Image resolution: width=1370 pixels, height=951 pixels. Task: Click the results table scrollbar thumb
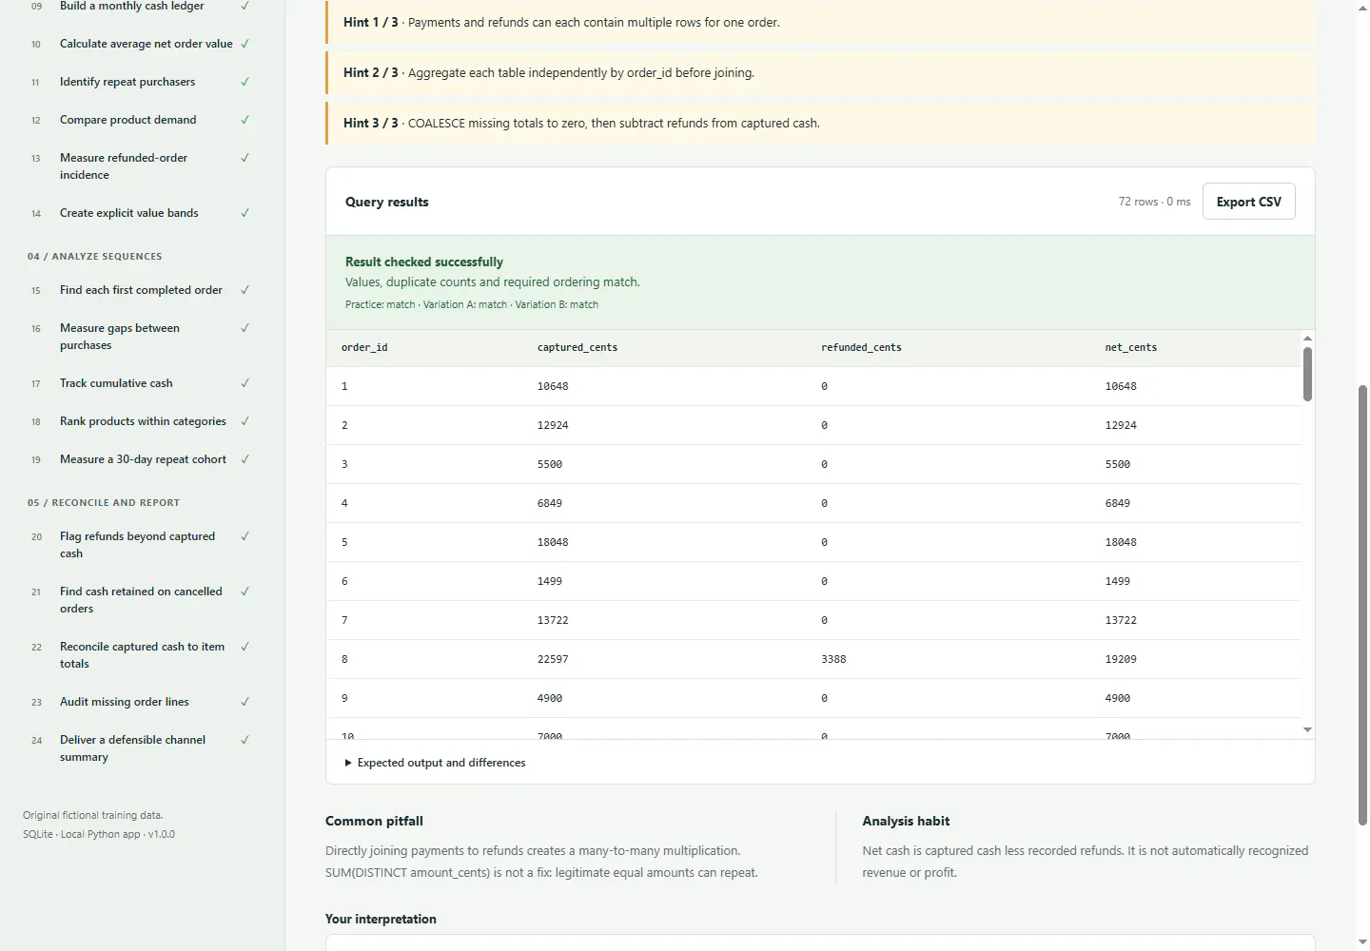click(x=1307, y=374)
